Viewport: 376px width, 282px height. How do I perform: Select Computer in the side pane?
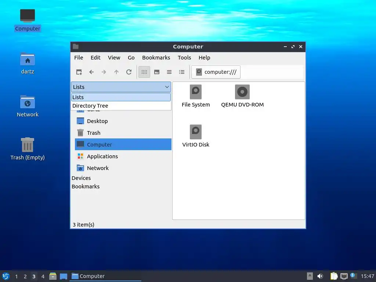123,144
